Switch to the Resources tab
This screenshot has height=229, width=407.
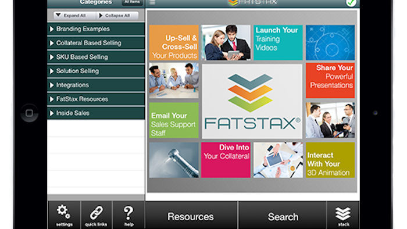tap(191, 216)
